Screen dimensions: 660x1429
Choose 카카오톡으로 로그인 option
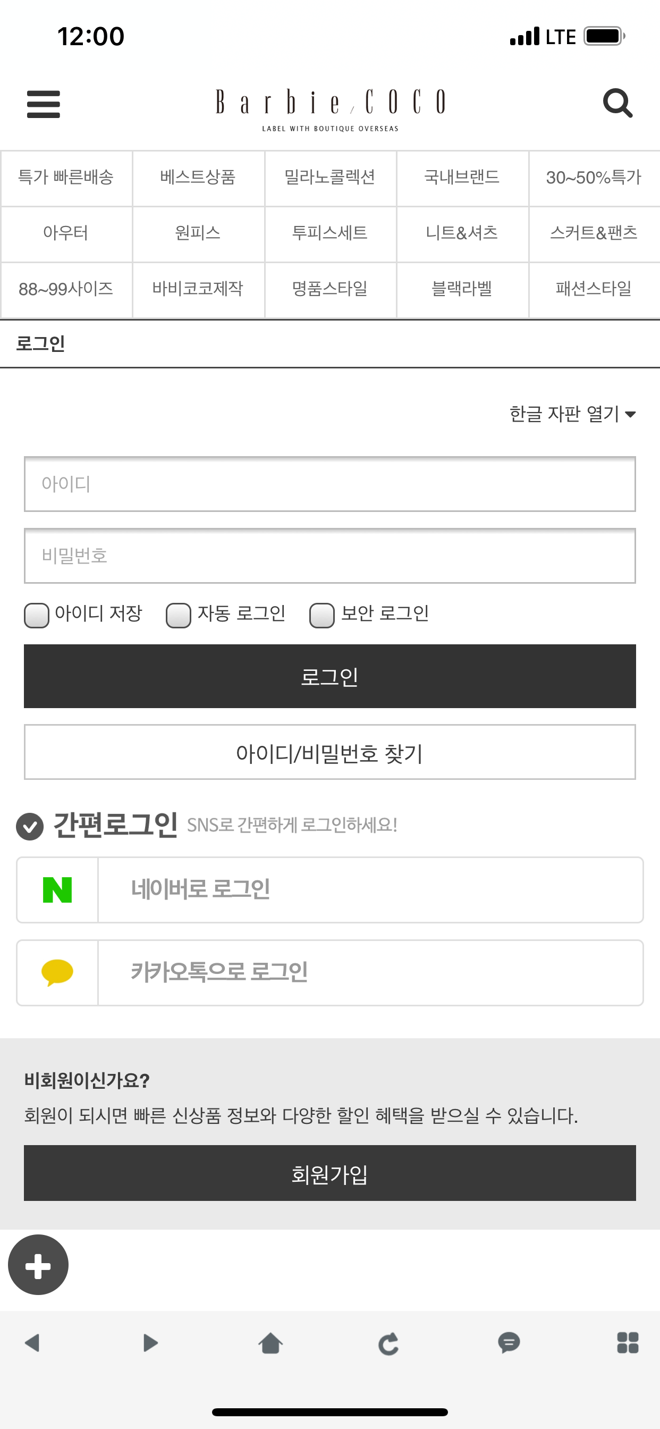tap(330, 972)
